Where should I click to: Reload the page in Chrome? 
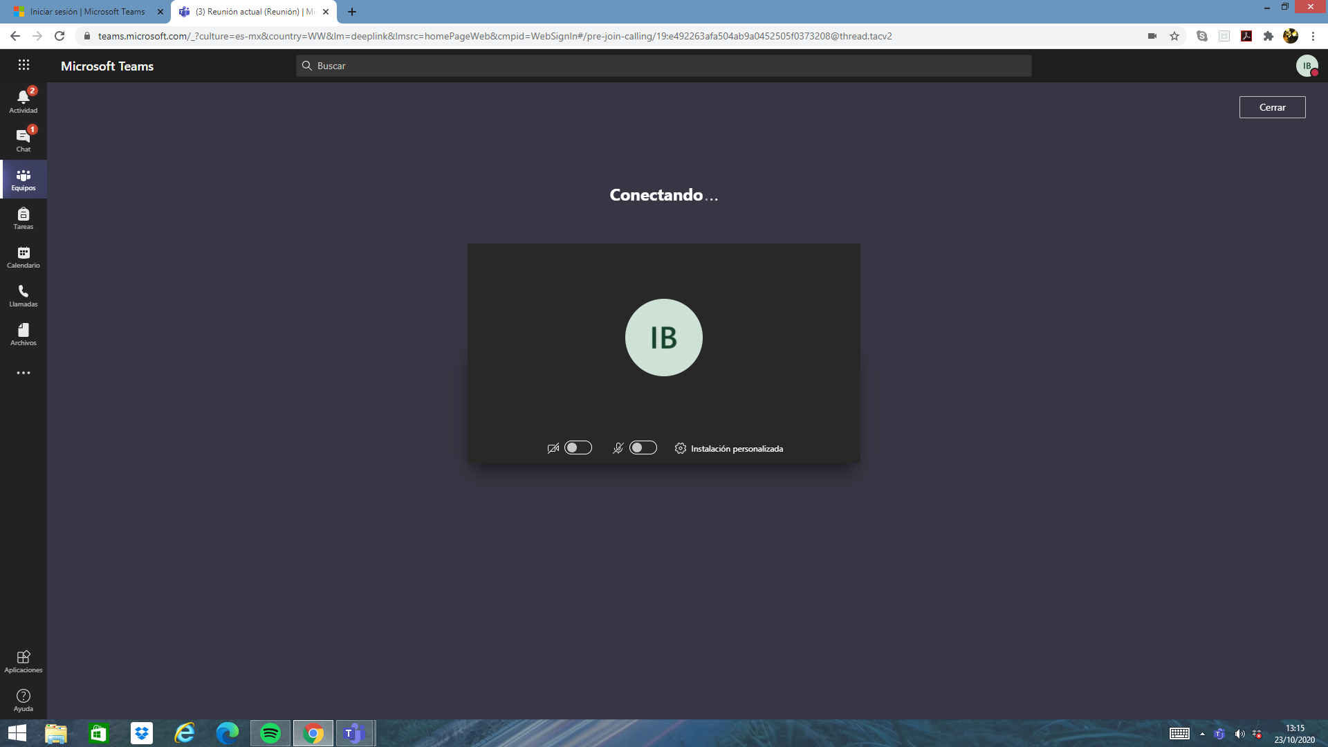[x=59, y=36]
